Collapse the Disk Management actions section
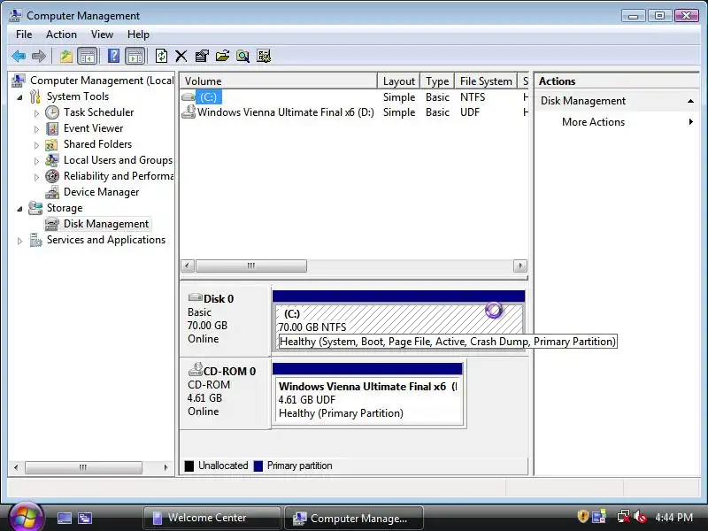The height and width of the screenshot is (531, 708). pos(690,101)
